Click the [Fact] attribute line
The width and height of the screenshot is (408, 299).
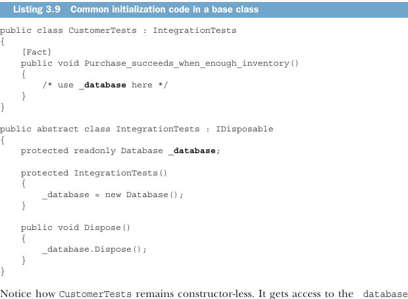pyautogui.click(x=36, y=52)
